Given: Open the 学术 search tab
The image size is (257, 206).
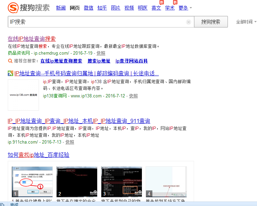Looking at the screenshot, I should [x=170, y=8].
